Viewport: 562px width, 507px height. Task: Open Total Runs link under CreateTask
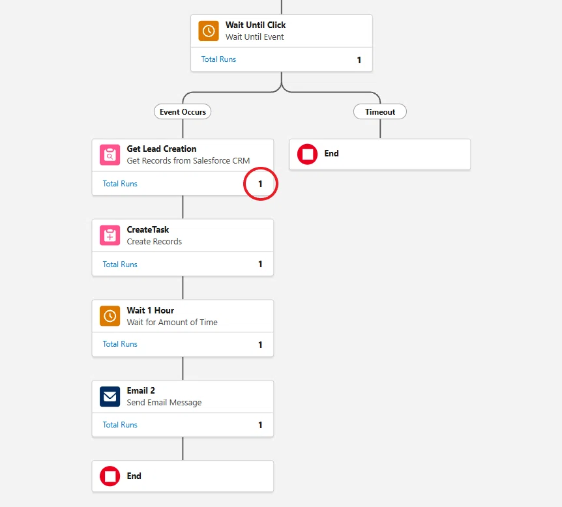[x=120, y=265]
